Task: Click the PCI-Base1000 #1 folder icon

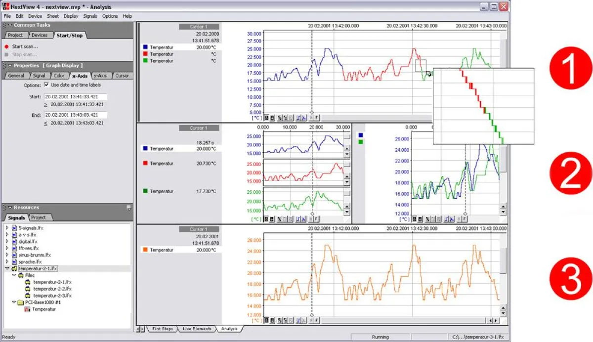Action: tap(20, 302)
